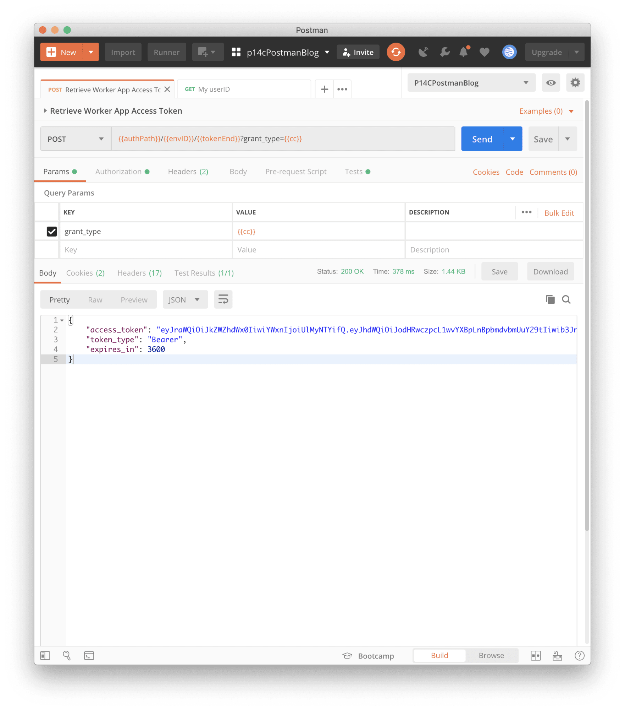Open Bootcamp from status bar

368,656
